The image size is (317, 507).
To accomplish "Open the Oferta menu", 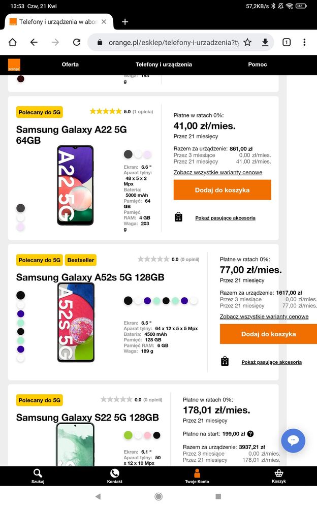I will [70, 65].
